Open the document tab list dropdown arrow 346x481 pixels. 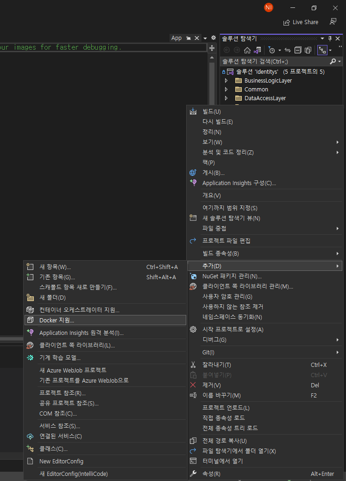[205, 38]
